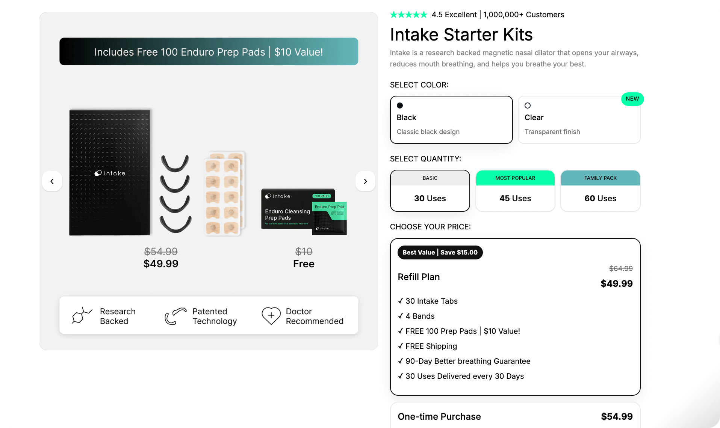Select the Basic 30 Uses quantity
This screenshot has width=720, height=428.
click(x=430, y=191)
